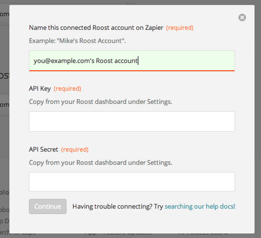Click the Having trouble connecting text

tap(112, 206)
